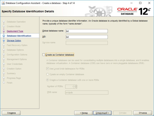
Task: Click the SID input field
Action: coord(87,37)
